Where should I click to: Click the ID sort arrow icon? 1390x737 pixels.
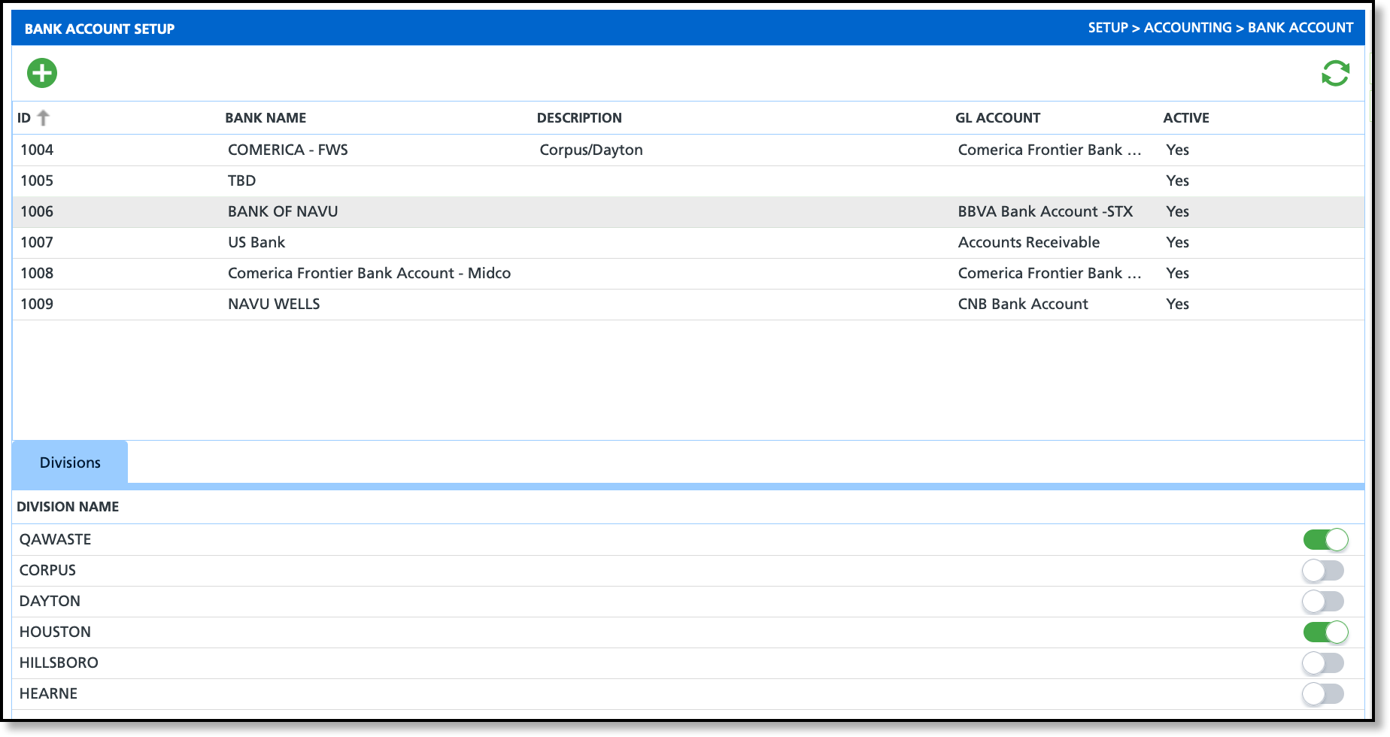tap(44, 118)
